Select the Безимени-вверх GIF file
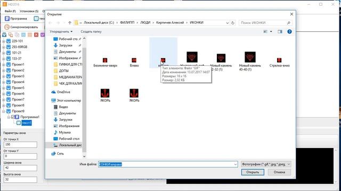 (105, 63)
